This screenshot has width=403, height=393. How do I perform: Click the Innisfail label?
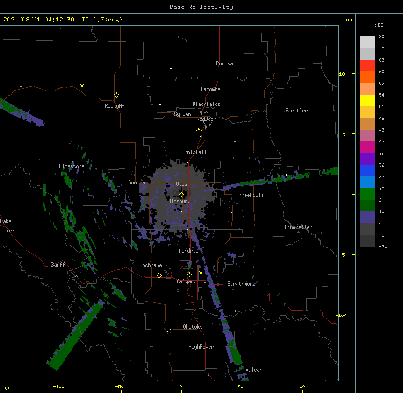194,152
